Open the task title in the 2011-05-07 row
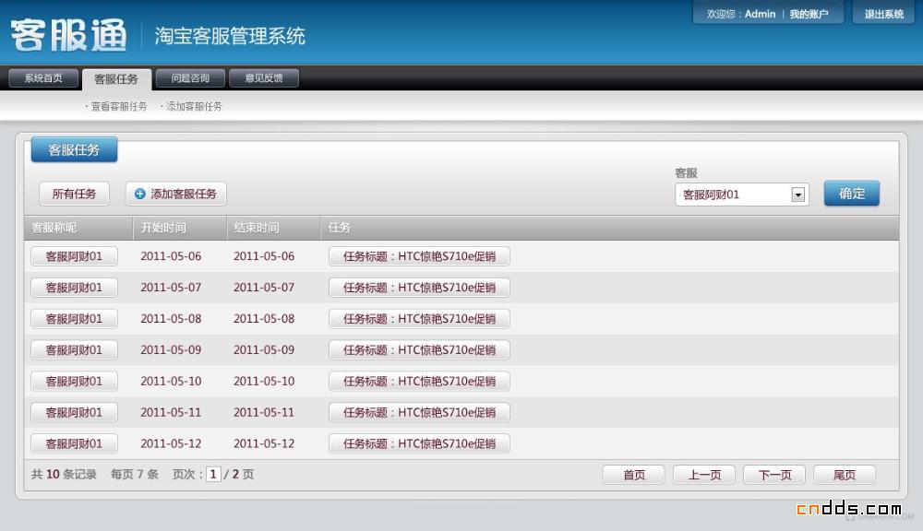The height and width of the screenshot is (531, 923). pos(419,288)
